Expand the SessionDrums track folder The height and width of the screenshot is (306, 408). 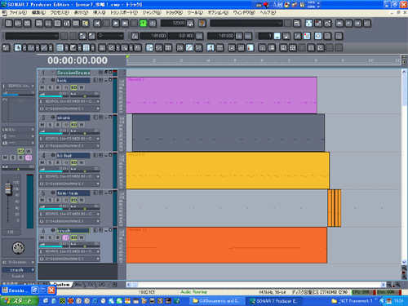[53, 73]
